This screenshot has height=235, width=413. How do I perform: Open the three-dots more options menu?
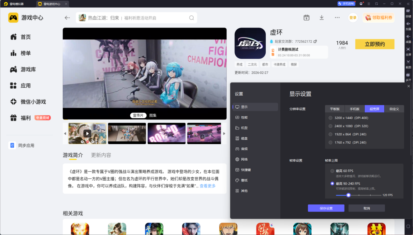pos(337,18)
